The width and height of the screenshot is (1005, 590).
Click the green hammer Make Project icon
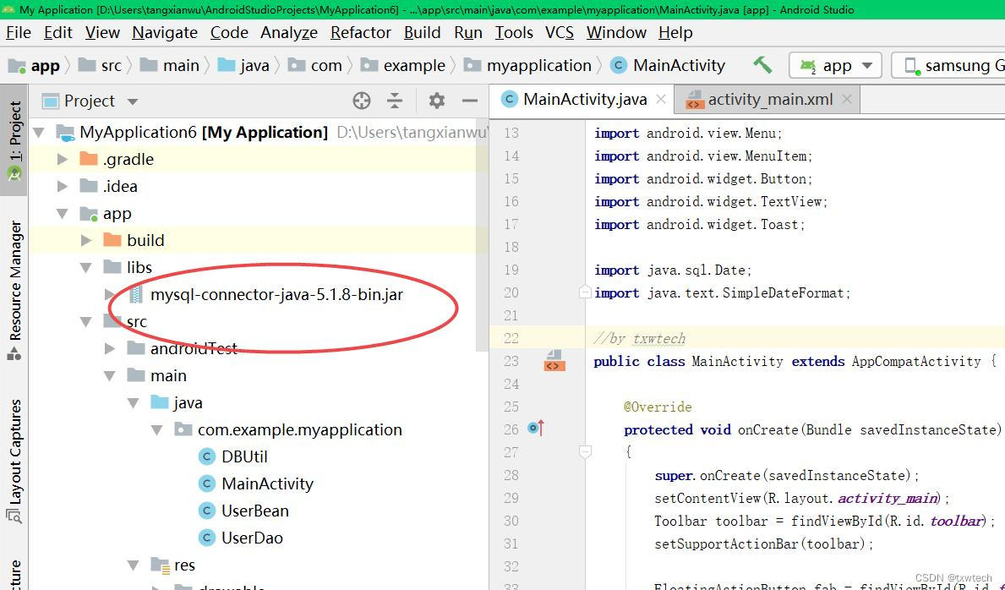pyautogui.click(x=762, y=65)
